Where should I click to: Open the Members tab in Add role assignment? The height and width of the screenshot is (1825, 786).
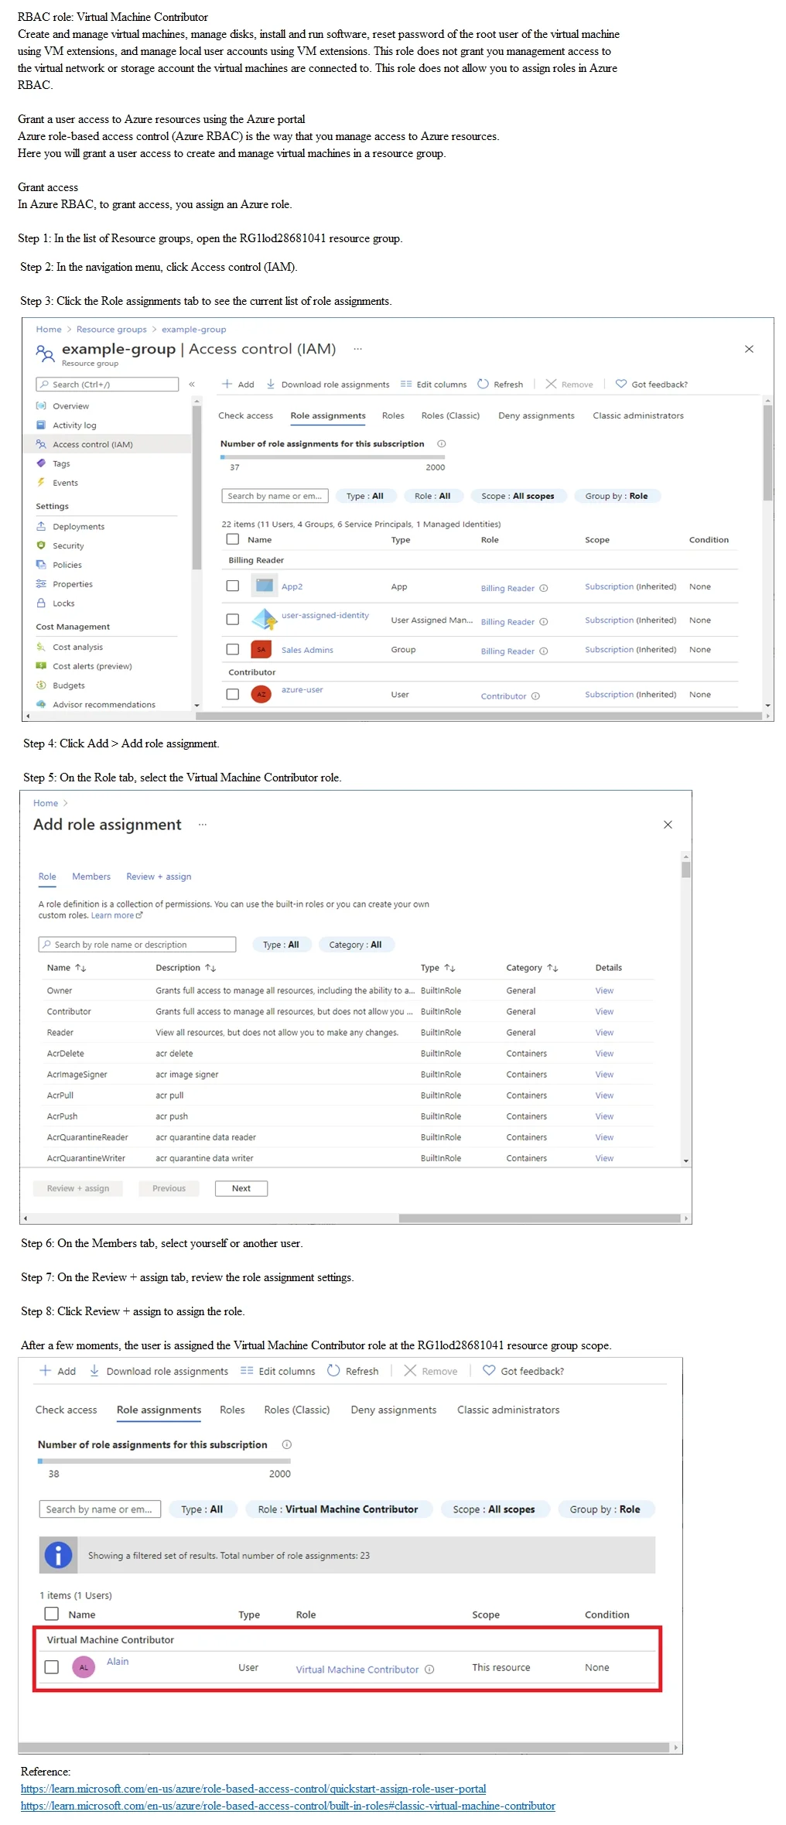click(x=91, y=877)
